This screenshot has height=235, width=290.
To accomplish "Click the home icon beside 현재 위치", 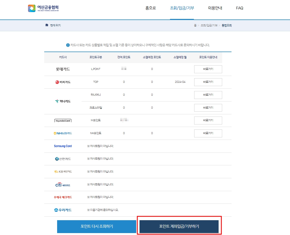I will [x=47, y=25].
